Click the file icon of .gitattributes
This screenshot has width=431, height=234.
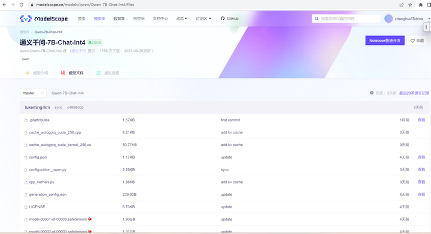(x=26, y=120)
